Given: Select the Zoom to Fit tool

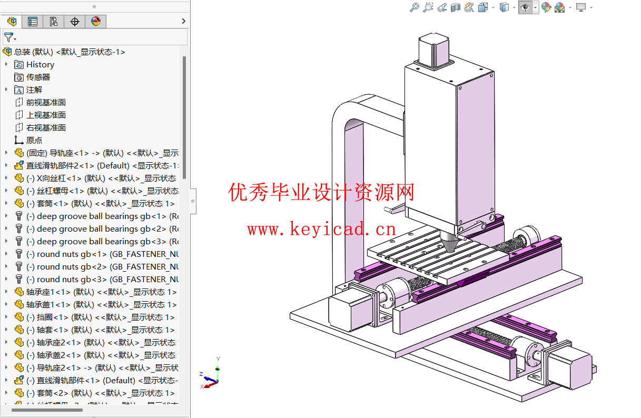Looking at the screenshot, I should tap(413, 7).
